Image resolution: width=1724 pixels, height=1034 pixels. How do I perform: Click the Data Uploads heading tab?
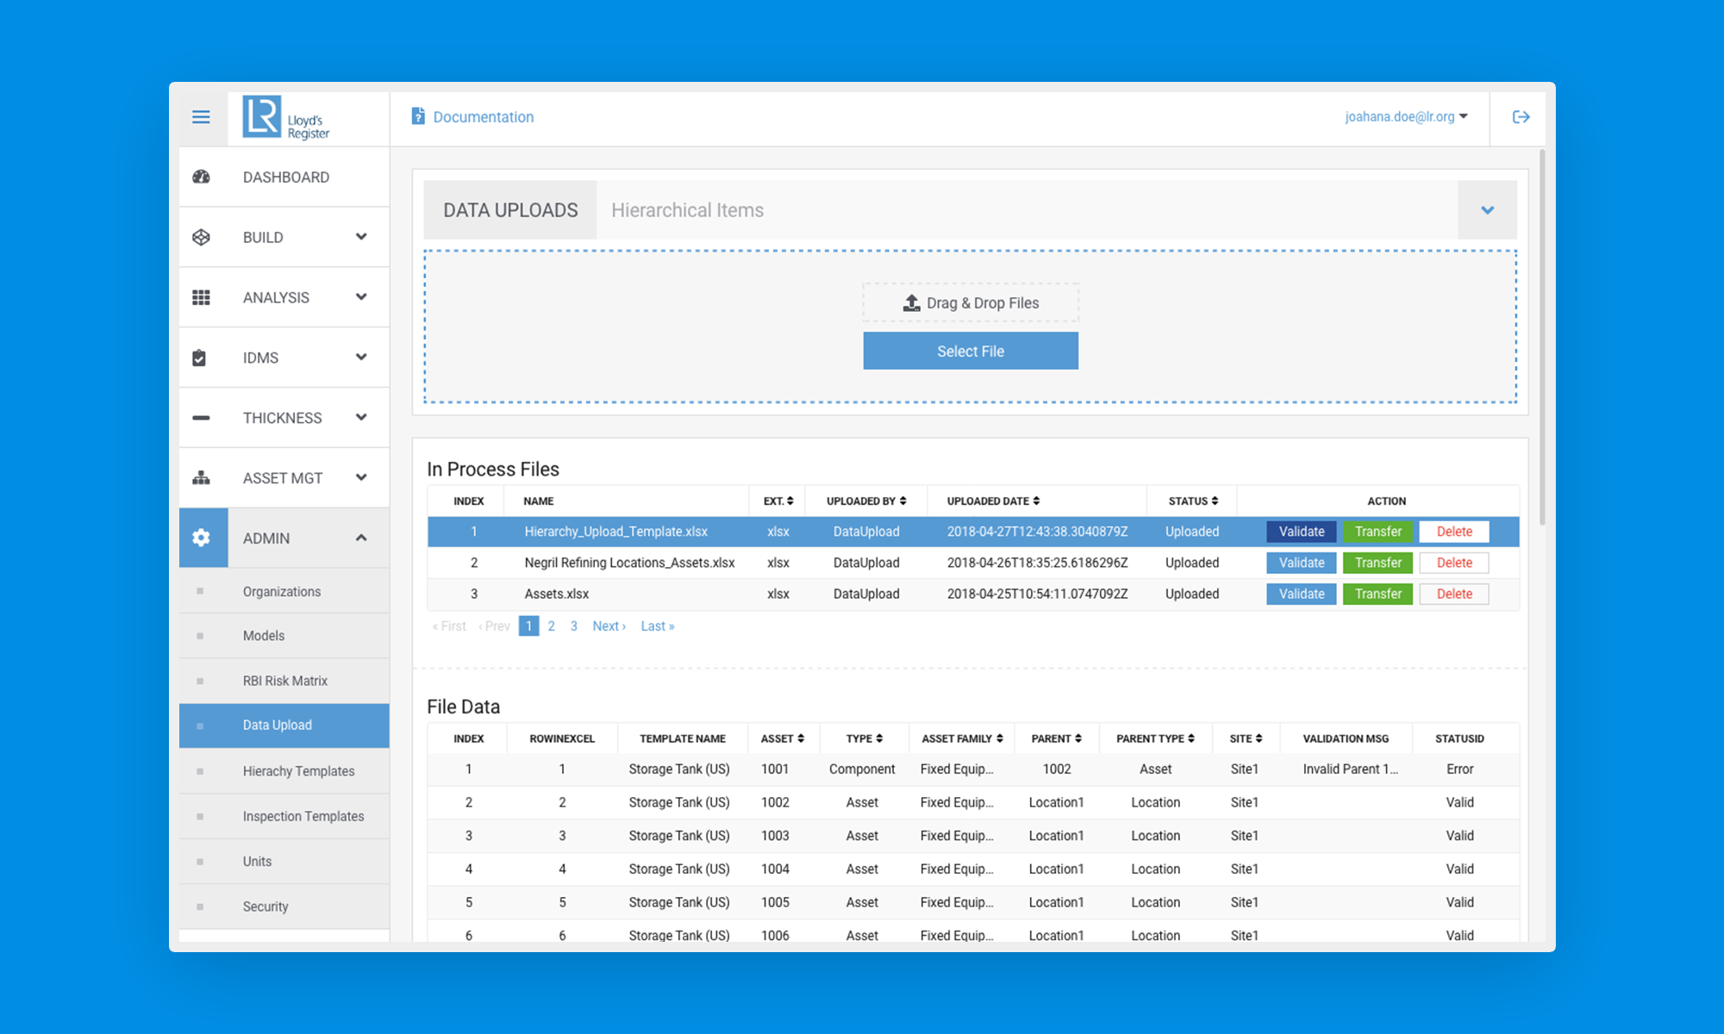point(510,209)
